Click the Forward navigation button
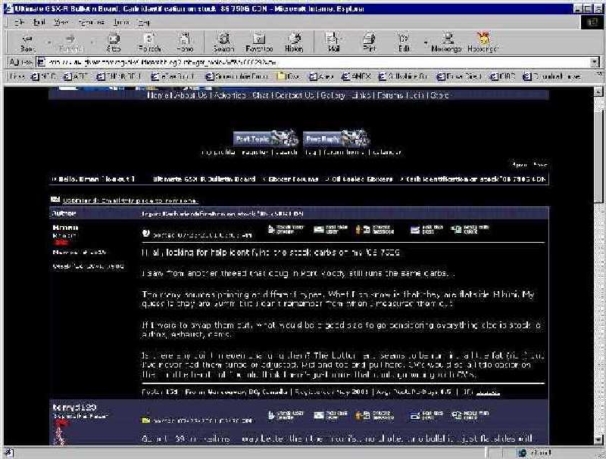The height and width of the screenshot is (459, 606). (70, 42)
